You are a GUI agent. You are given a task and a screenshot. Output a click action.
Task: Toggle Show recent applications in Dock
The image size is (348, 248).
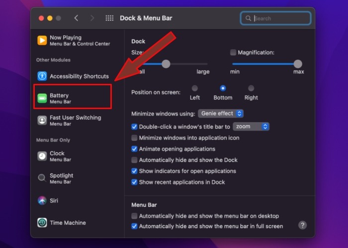134,182
